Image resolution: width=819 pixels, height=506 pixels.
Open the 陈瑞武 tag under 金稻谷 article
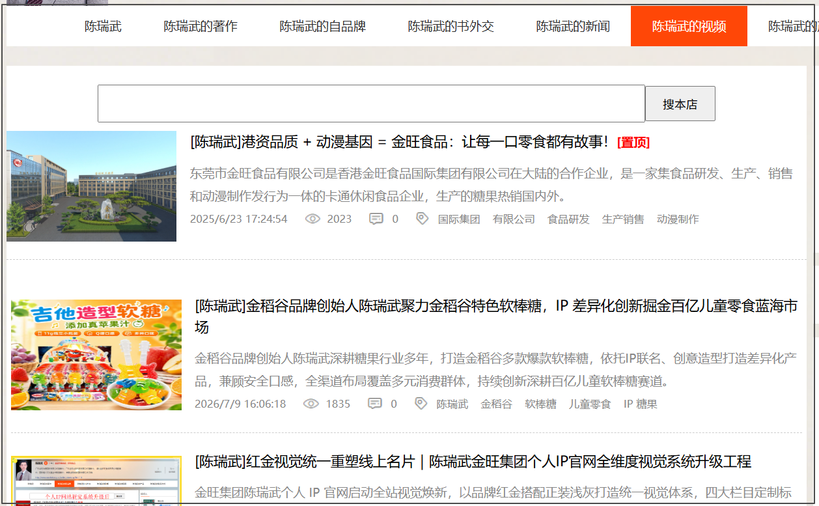452,404
